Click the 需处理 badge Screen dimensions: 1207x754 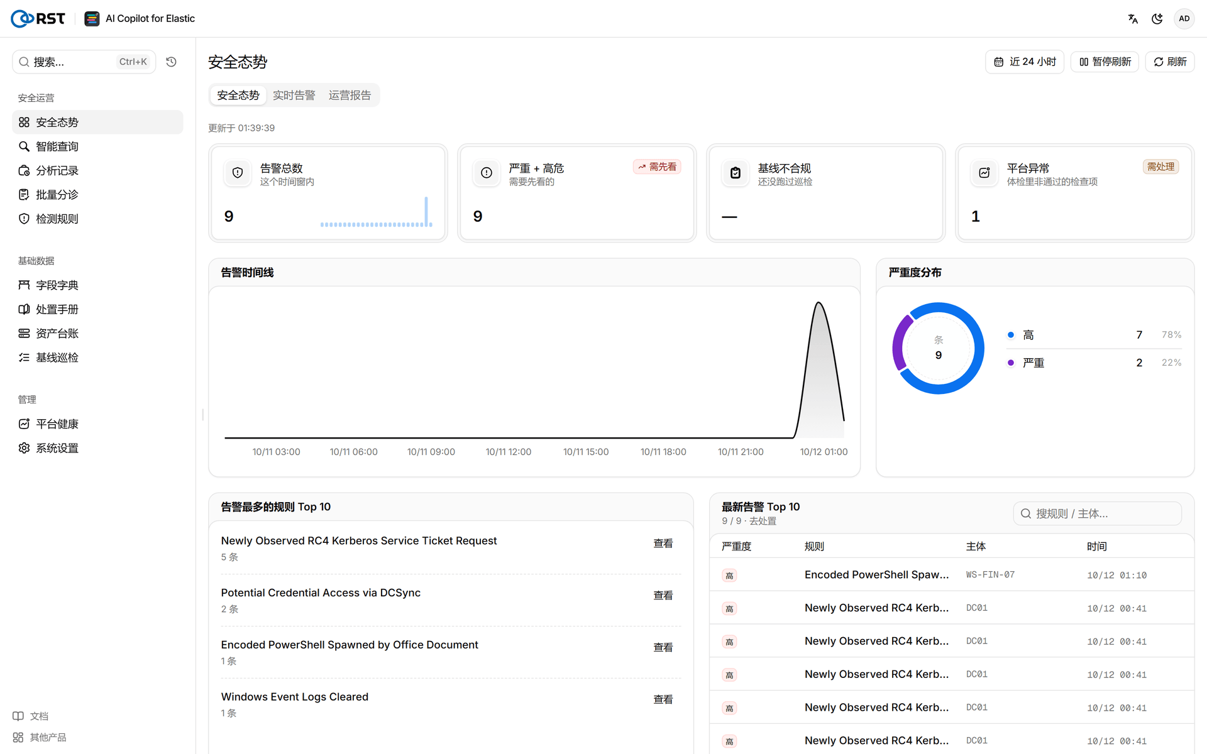(1160, 167)
